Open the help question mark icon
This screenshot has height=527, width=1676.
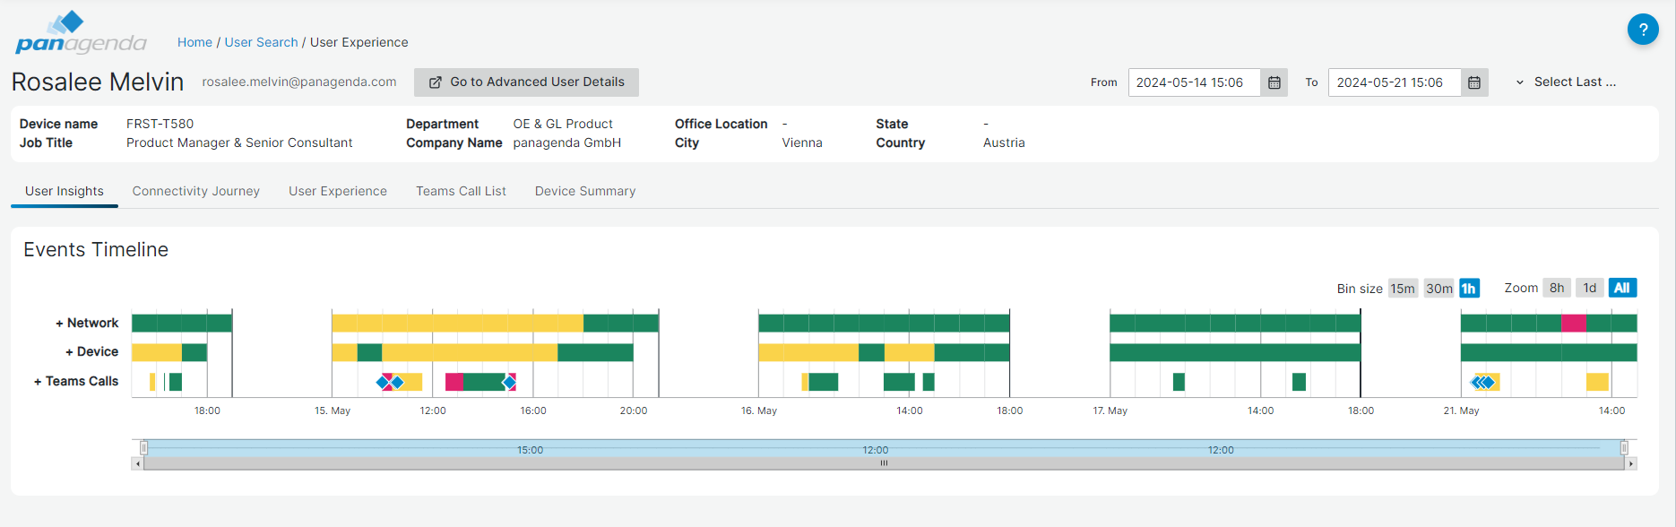[1642, 30]
